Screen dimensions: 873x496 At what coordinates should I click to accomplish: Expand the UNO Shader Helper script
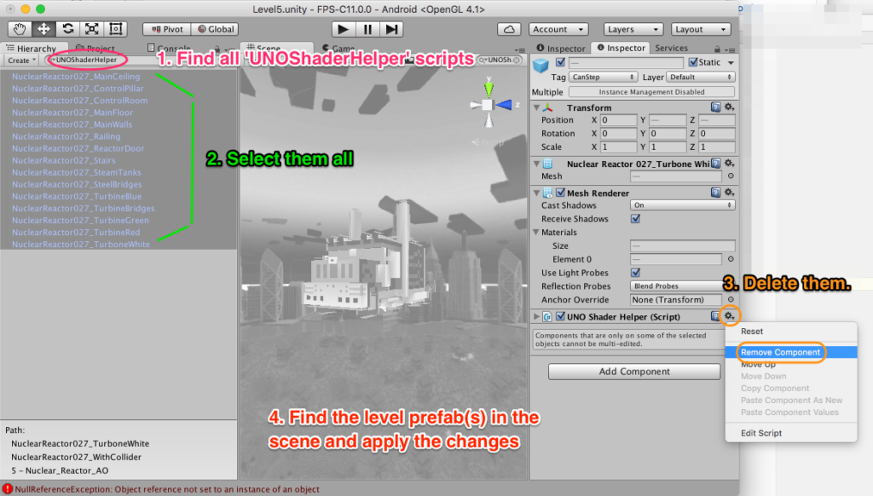click(537, 317)
